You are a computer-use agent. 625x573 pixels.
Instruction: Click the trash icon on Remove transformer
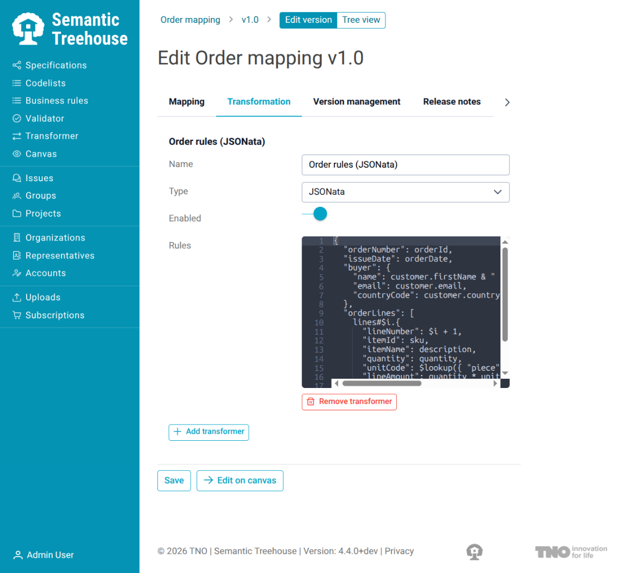[310, 402]
